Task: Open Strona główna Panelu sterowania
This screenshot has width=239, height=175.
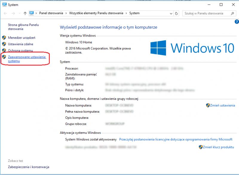Action: click(23, 27)
